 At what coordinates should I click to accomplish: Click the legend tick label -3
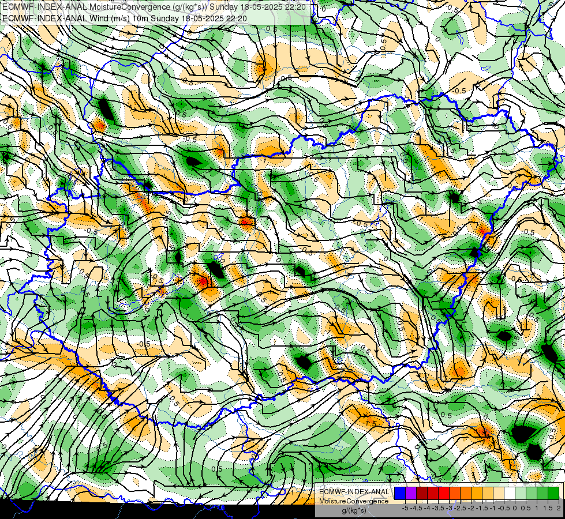coord(450,508)
